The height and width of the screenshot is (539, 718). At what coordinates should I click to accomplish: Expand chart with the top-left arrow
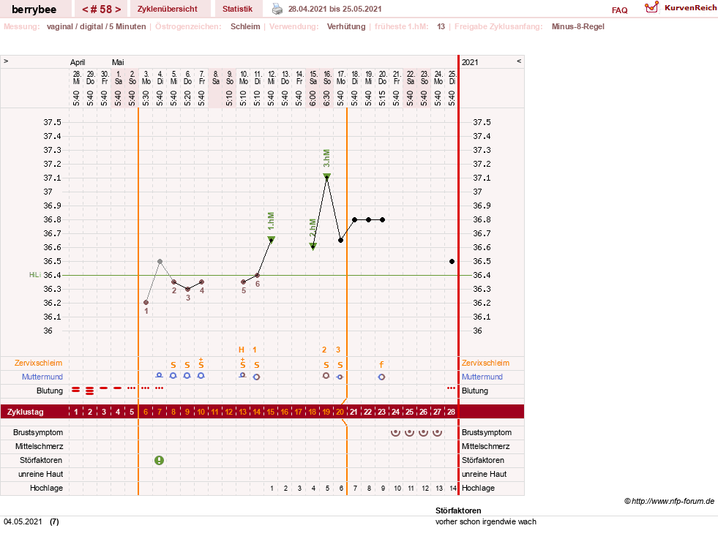click(6, 61)
